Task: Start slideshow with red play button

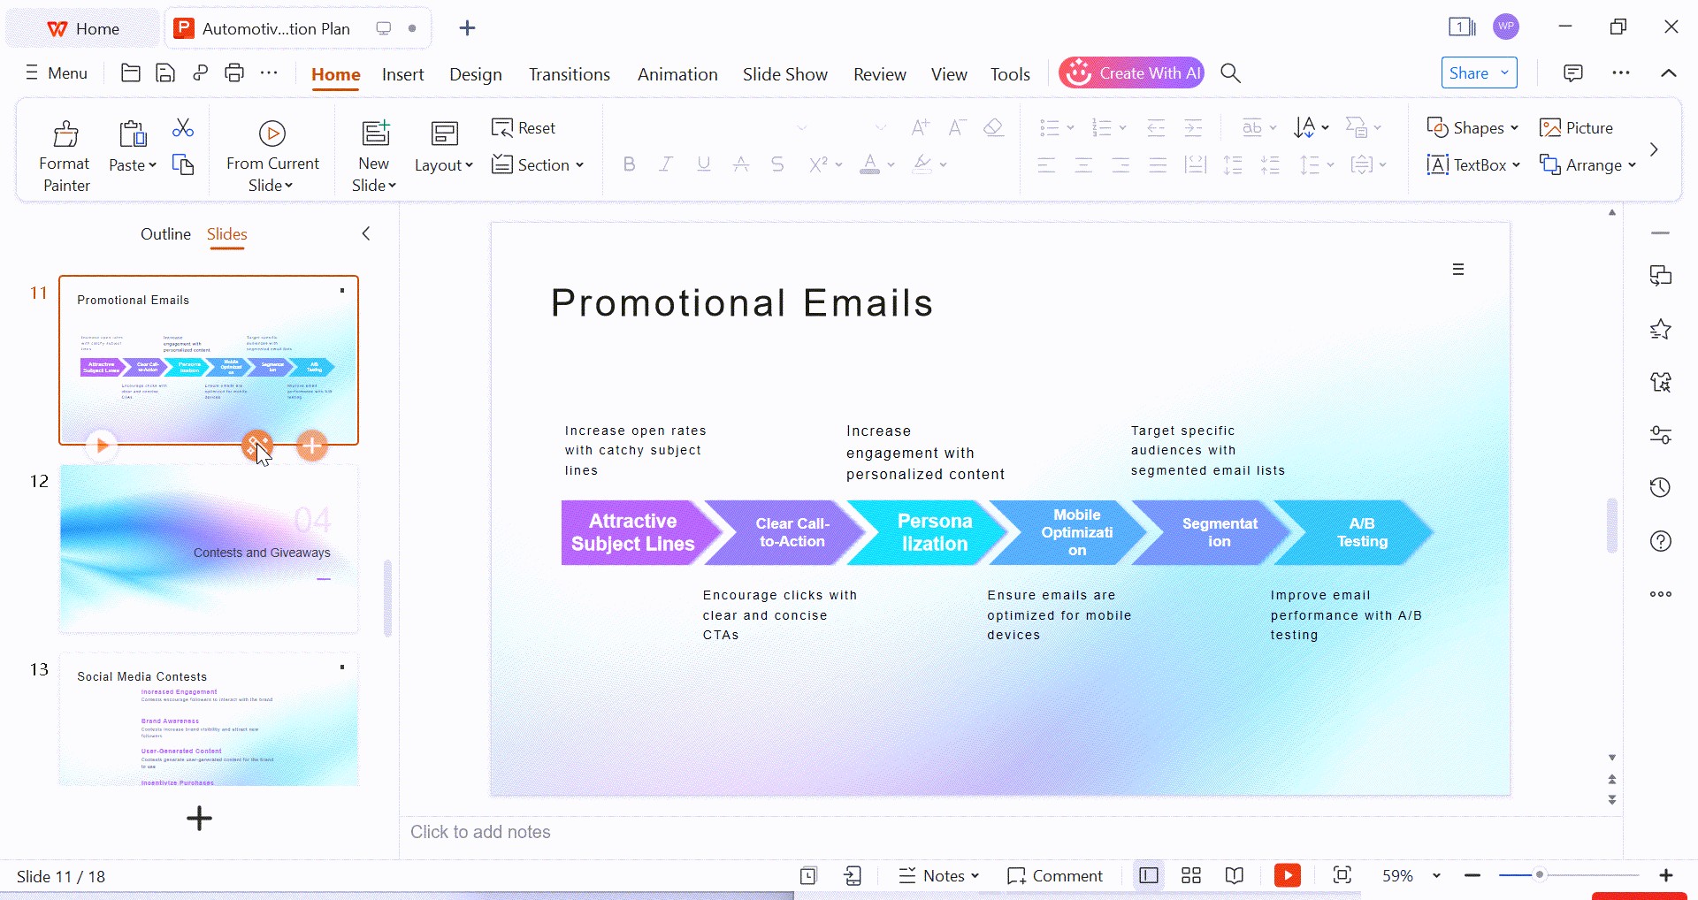Action: (1287, 875)
